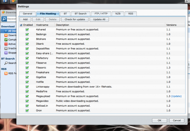Image resolution: width=190 pixels, height=131 pixels.
Task: Select the orange Downloading icon in sidebar
Action: 6,35
